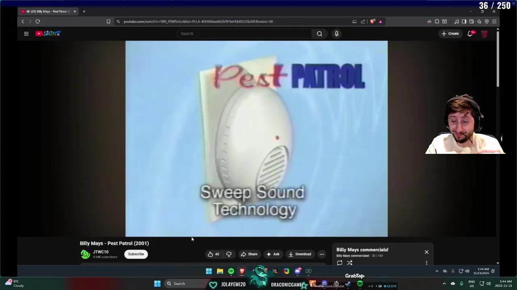Open JTWC10 channel name link

pos(101,252)
